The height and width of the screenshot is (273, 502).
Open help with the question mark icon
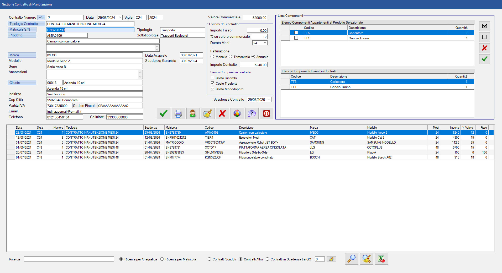[x=252, y=113]
